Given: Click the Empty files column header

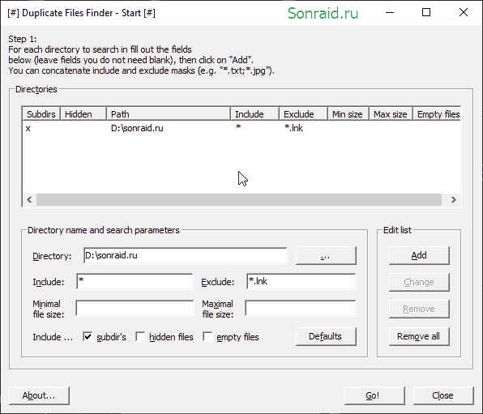Looking at the screenshot, I should point(437,114).
